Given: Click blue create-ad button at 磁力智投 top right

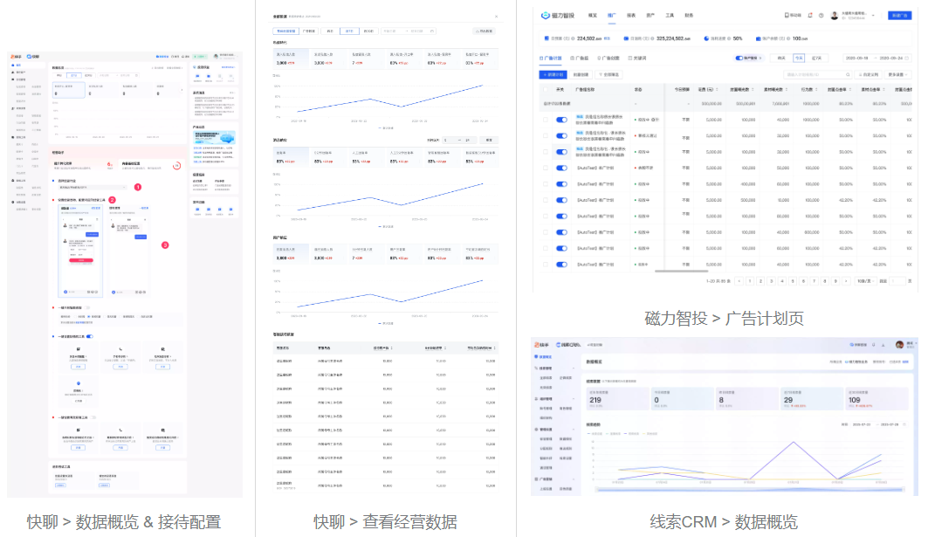Looking at the screenshot, I should (x=899, y=16).
